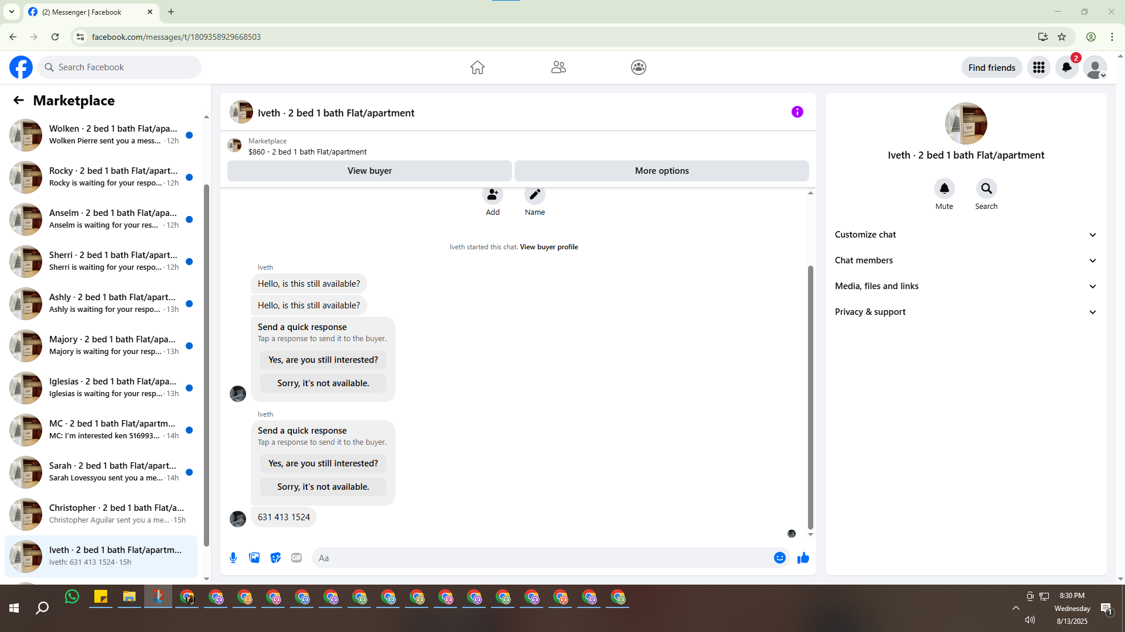Open the GIF picker

point(296,558)
